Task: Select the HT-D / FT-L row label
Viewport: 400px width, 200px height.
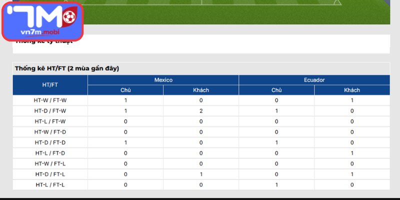Action: [x=50, y=174]
